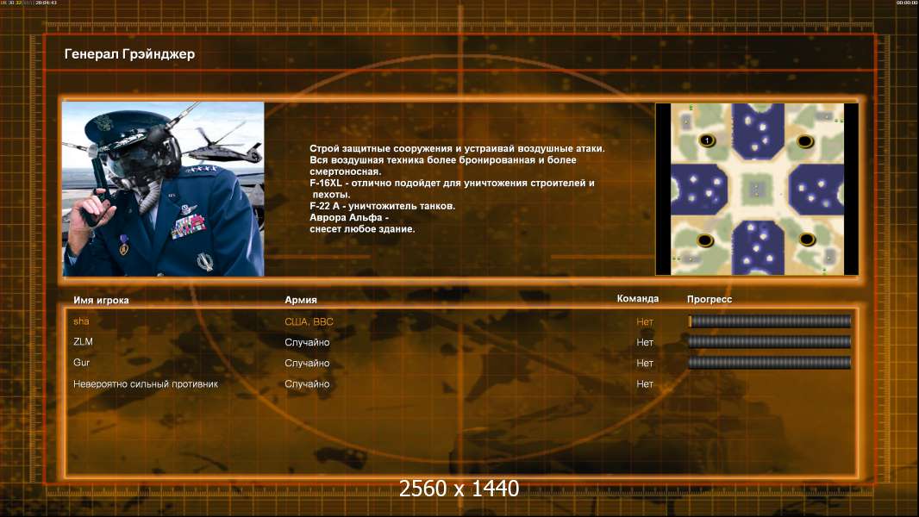Select player row Gur
Image resolution: width=919 pixels, height=517 pixels.
click(460, 363)
